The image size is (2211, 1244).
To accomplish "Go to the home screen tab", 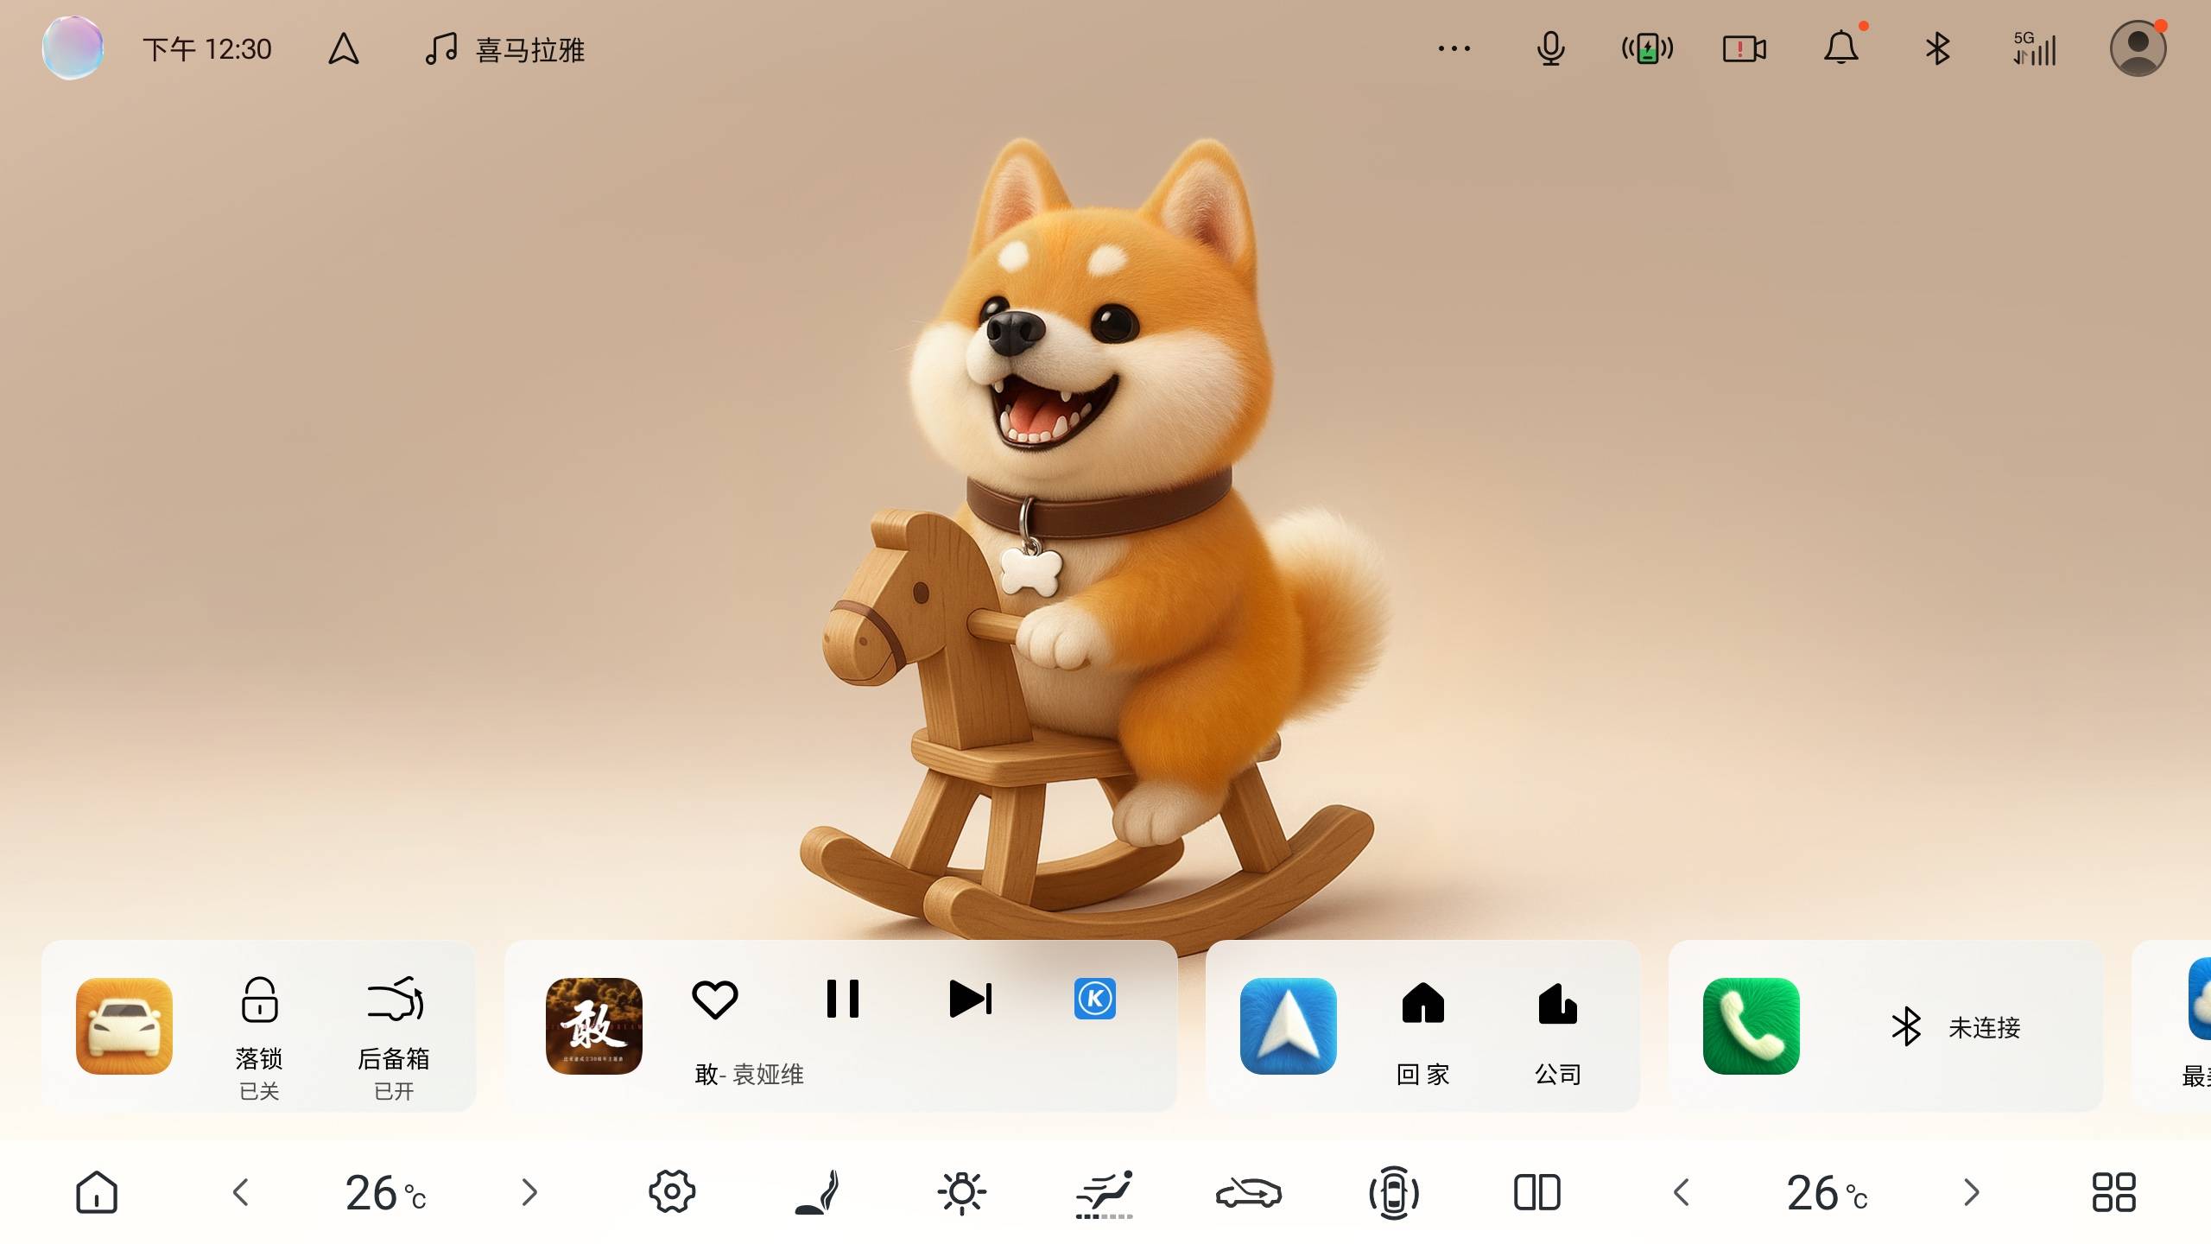I will click(x=97, y=1192).
